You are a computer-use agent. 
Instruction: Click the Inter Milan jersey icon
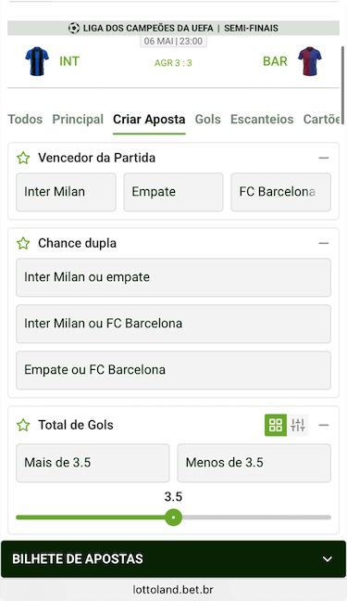[x=37, y=61]
